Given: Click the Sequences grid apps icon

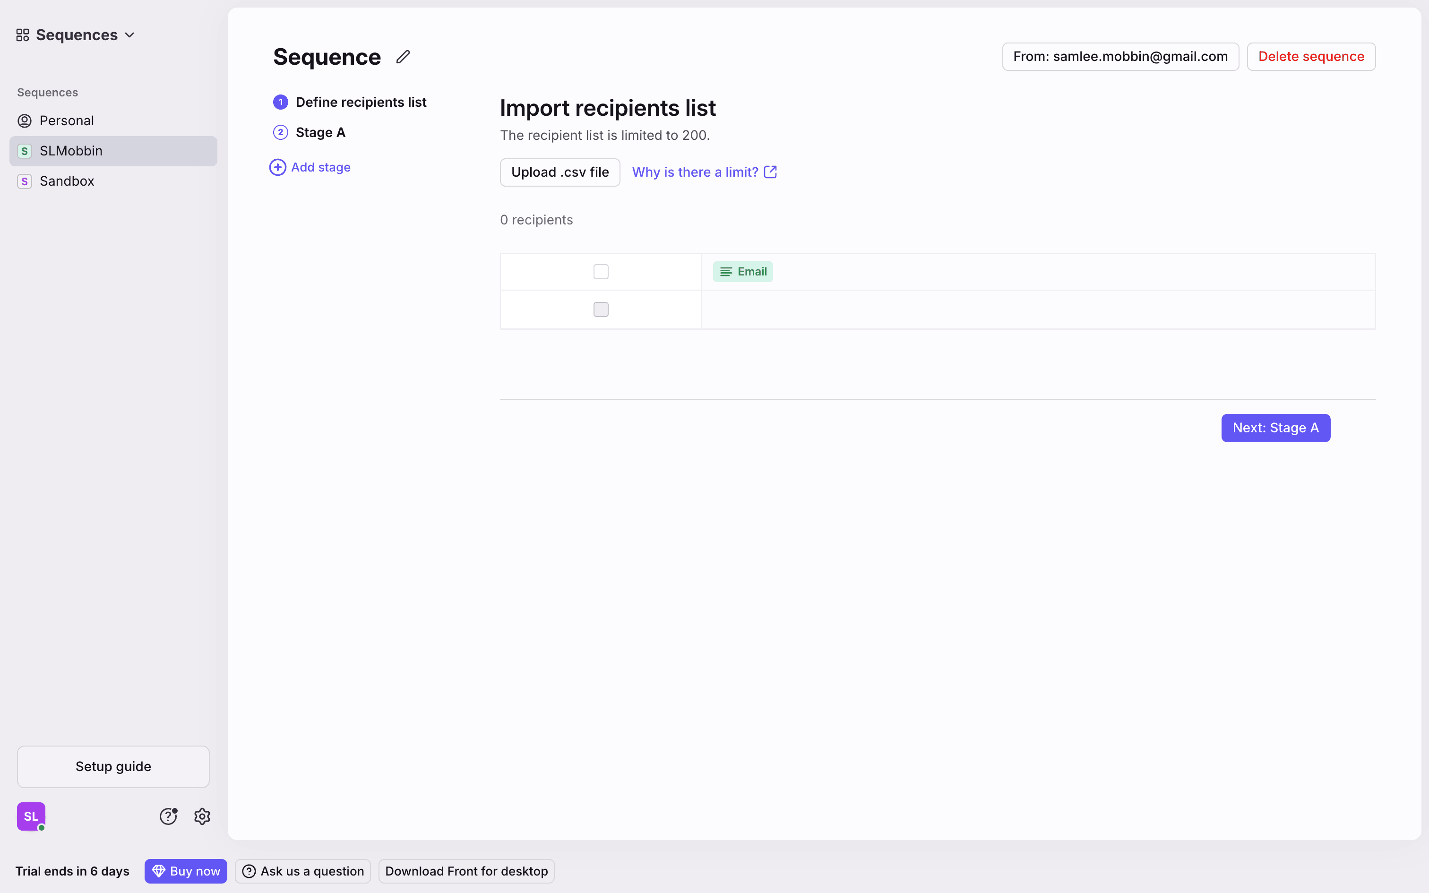Looking at the screenshot, I should pyautogui.click(x=22, y=35).
